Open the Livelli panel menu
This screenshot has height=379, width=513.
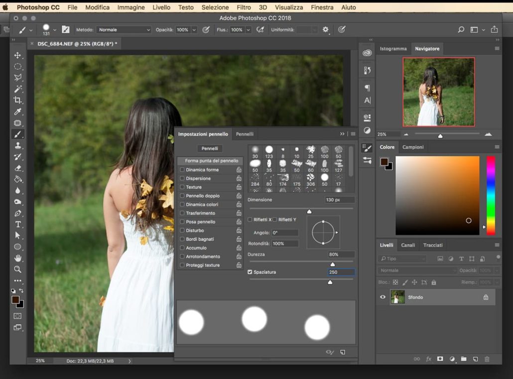tap(497, 245)
